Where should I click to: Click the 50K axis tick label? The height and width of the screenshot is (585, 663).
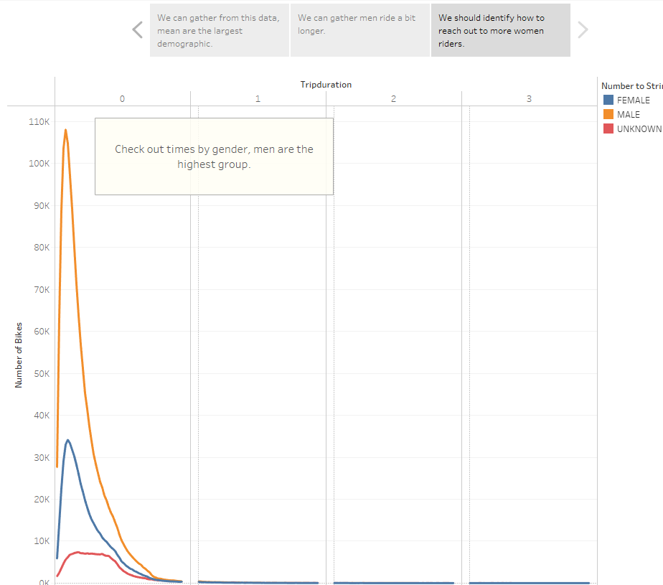pos(42,373)
